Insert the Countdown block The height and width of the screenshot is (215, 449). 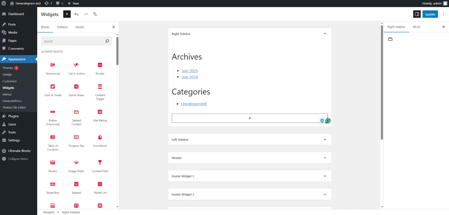point(100,140)
